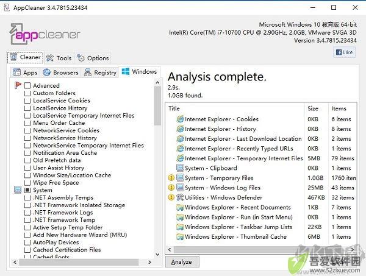Click the Run (in Start Menu) folder icon
This screenshot has height=276, width=366.
(x=180, y=217)
